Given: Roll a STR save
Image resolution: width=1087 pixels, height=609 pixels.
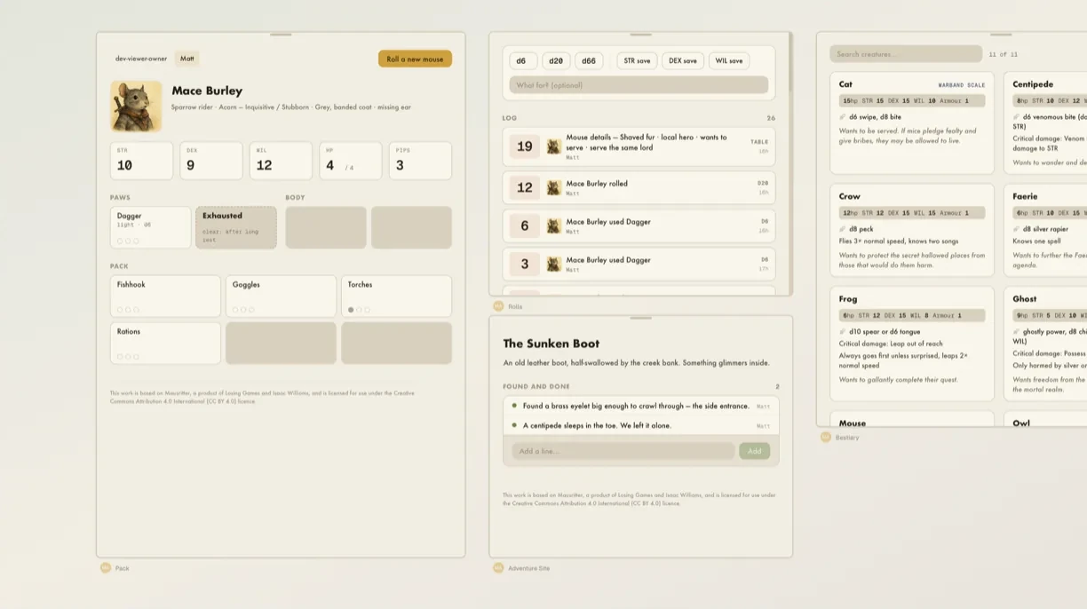Looking at the screenshot, I should (x=637, y=61).
